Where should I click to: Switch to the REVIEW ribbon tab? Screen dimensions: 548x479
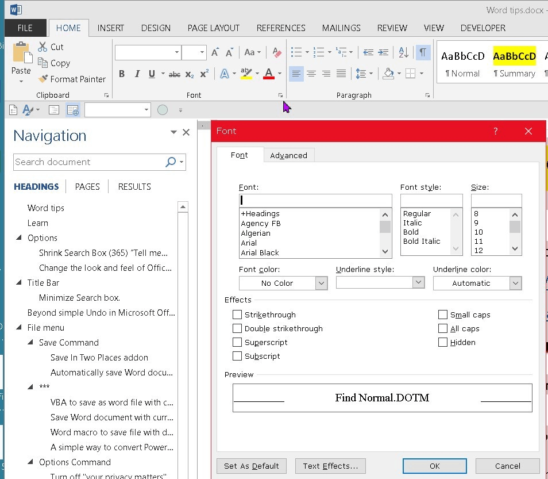coord(392,28)
